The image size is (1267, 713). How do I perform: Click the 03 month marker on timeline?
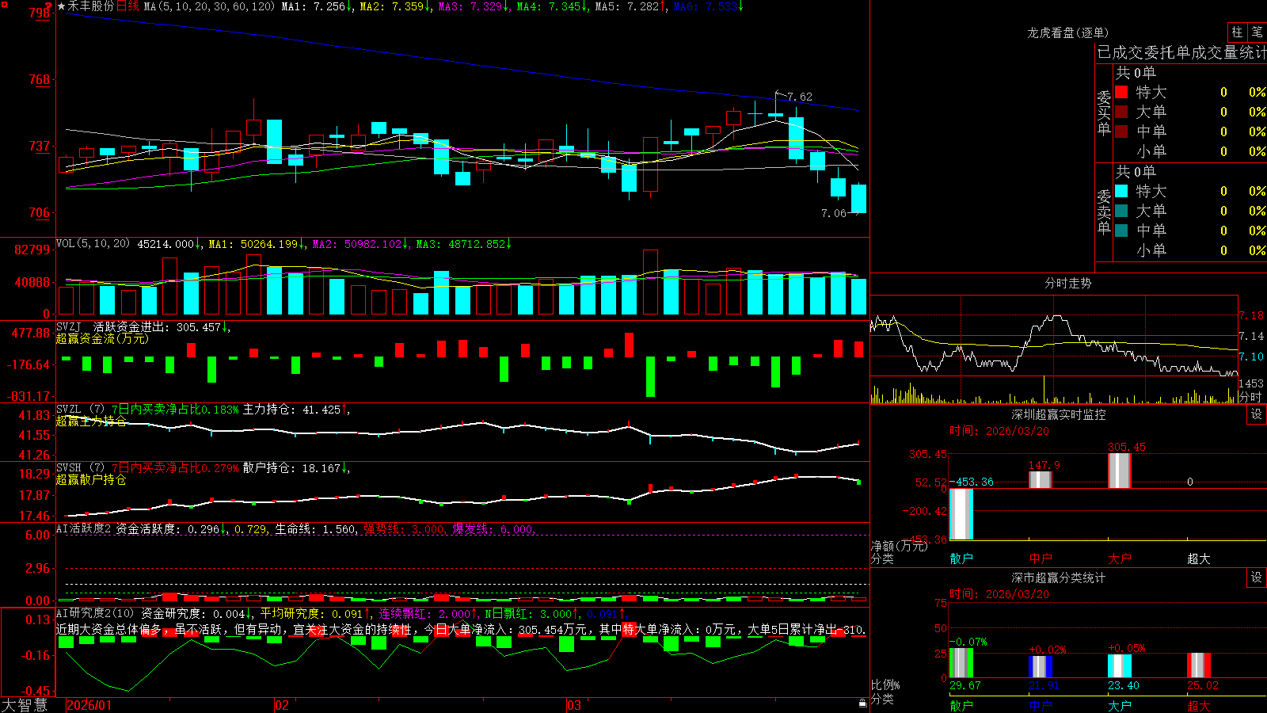tap(574, 705)
